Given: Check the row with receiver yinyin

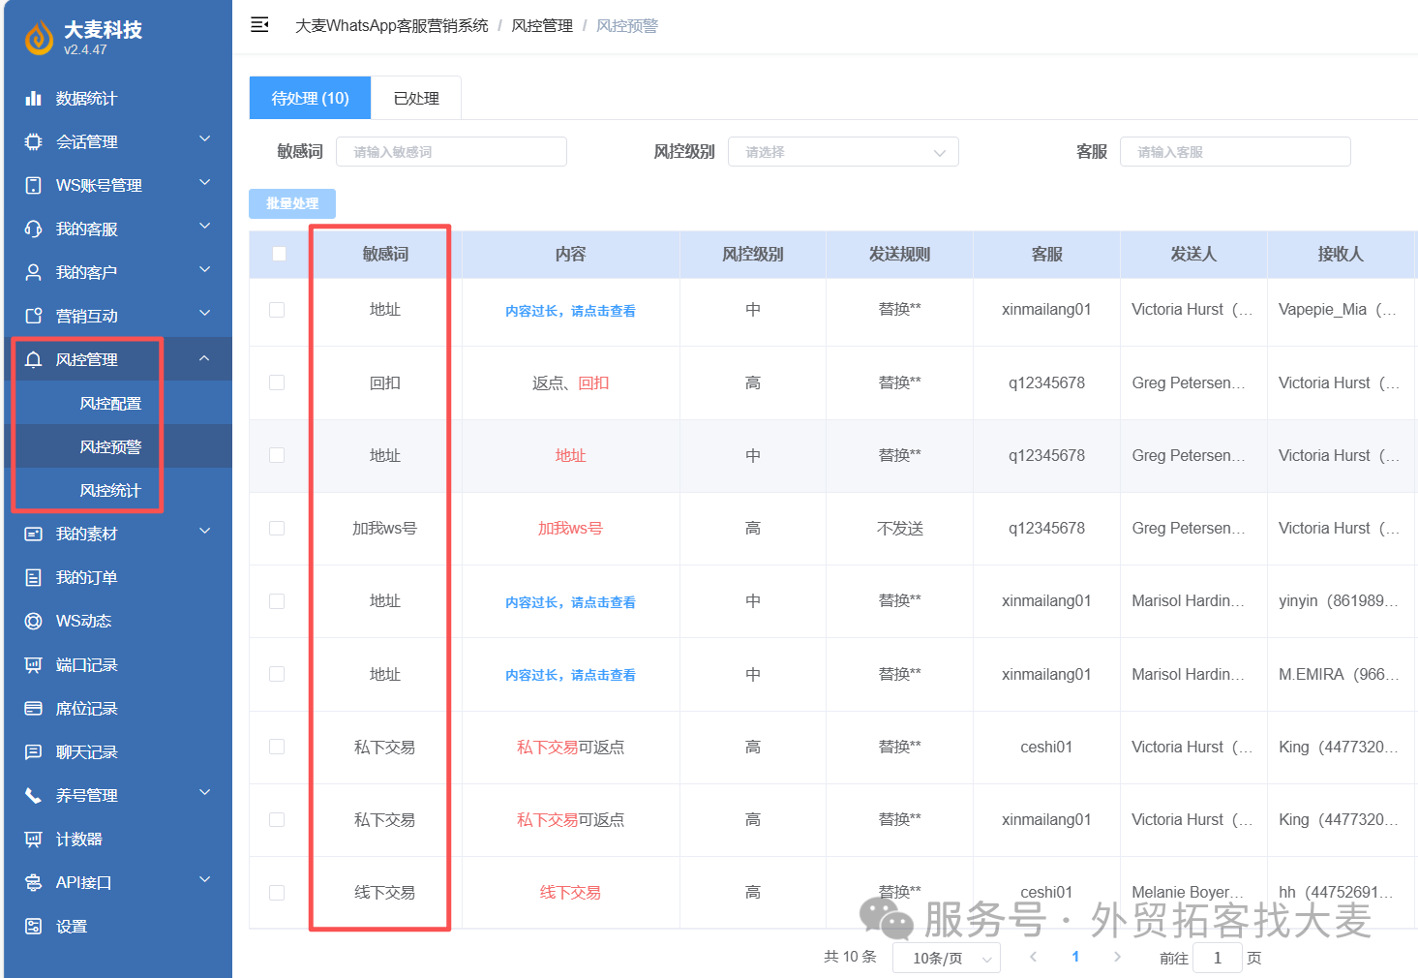Looking at the screenshot, I should (277, 600).
